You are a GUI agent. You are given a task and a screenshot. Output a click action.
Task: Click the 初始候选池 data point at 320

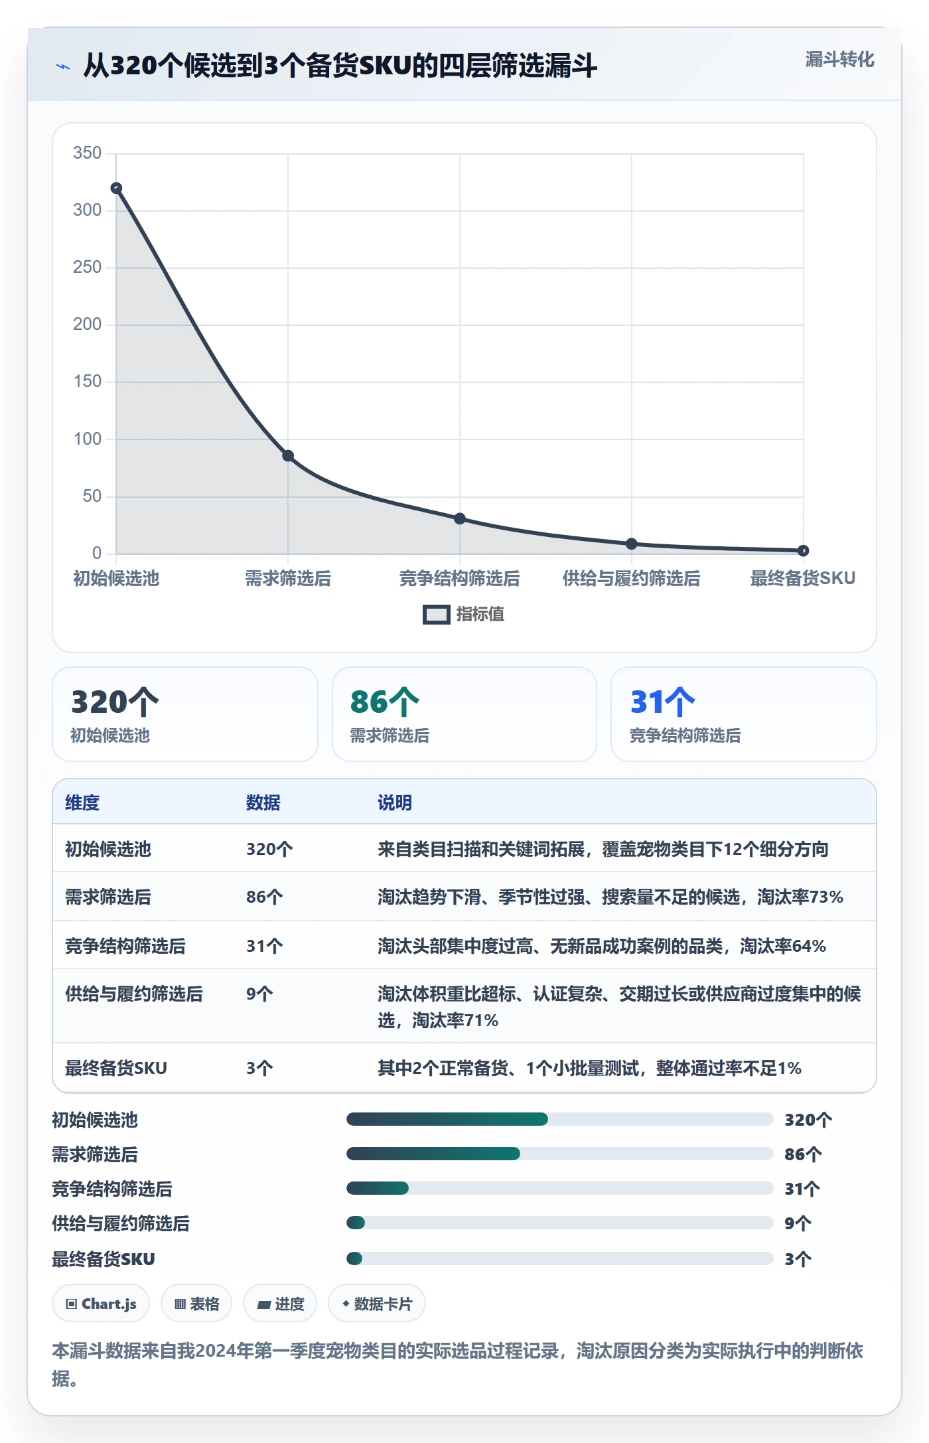click(116, 189)
